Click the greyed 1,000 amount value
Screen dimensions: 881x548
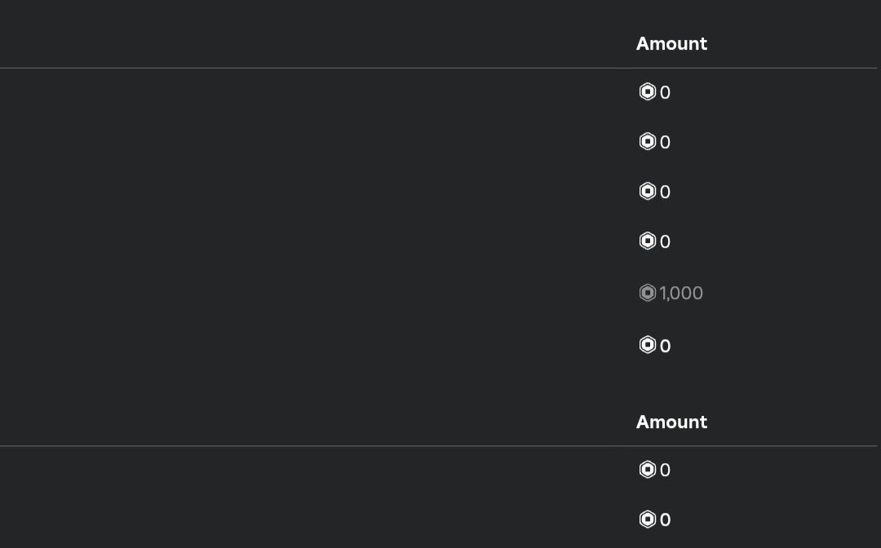pos(681,293)
